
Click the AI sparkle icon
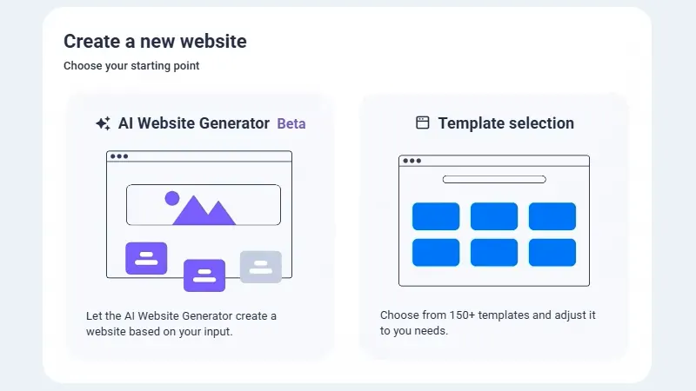[103, 123]
